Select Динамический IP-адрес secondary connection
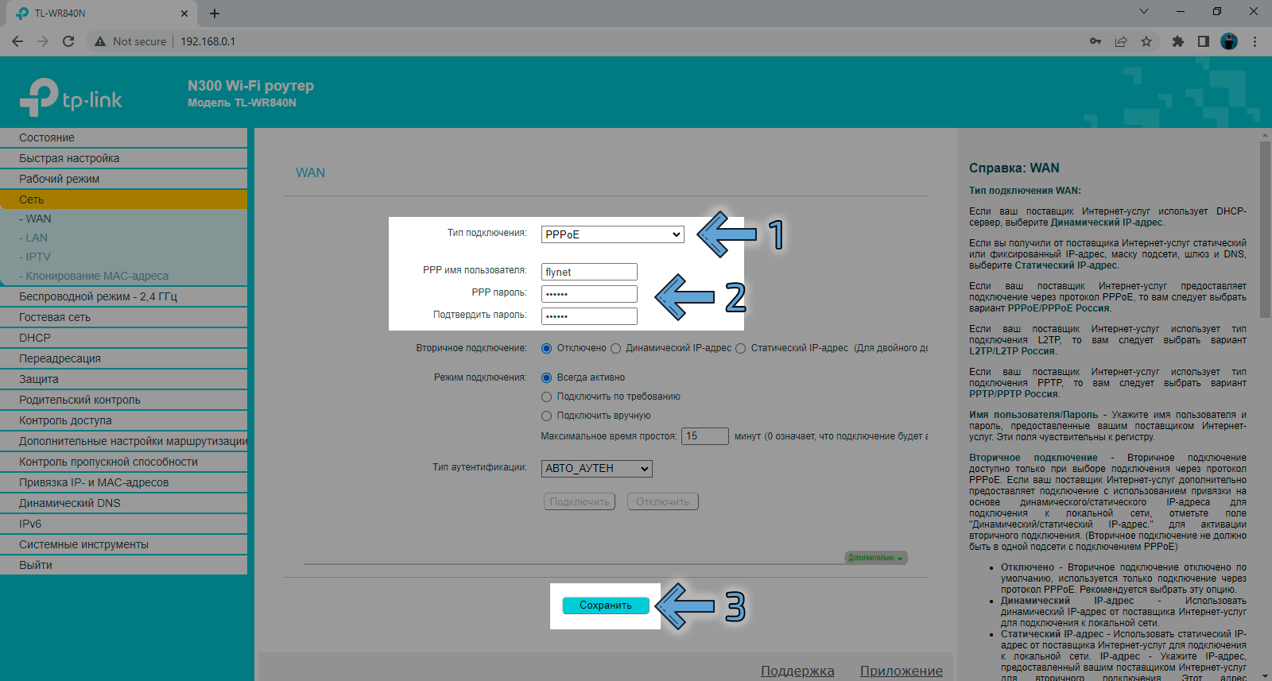1272x681 pixels. click(615, 348)
